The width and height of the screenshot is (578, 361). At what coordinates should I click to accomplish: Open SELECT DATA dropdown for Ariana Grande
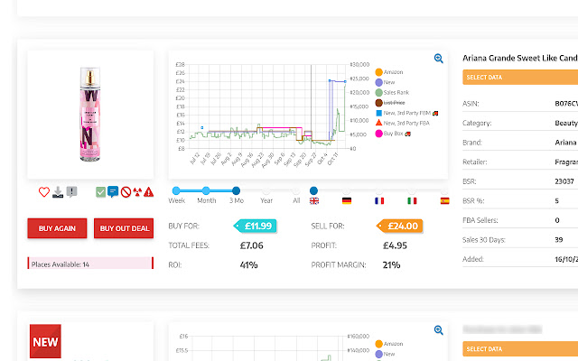(520, 78)
